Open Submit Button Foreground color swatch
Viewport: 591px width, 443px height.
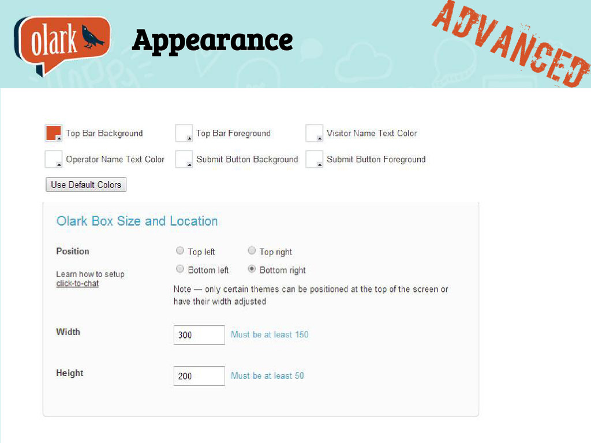coord(314,159)
